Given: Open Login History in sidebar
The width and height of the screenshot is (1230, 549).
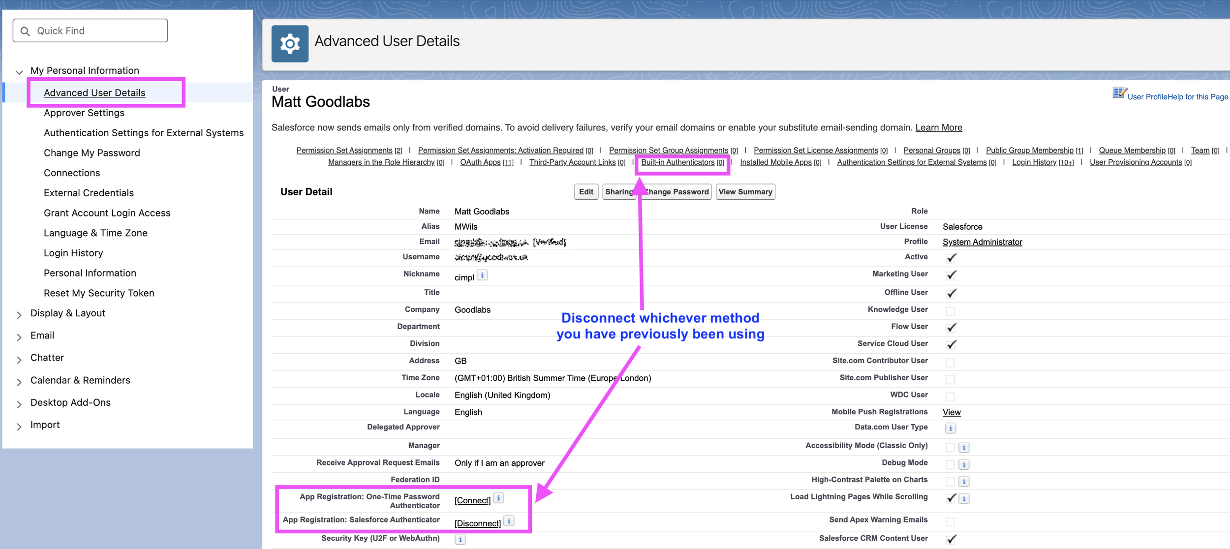Looking at the screenshot, I should [x=73, y=253].
